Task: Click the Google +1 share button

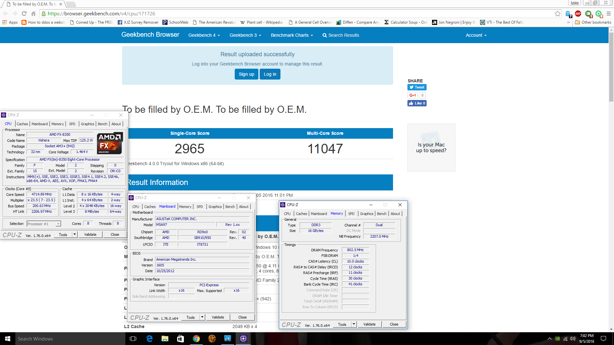Action: click(x=412, y=95)
